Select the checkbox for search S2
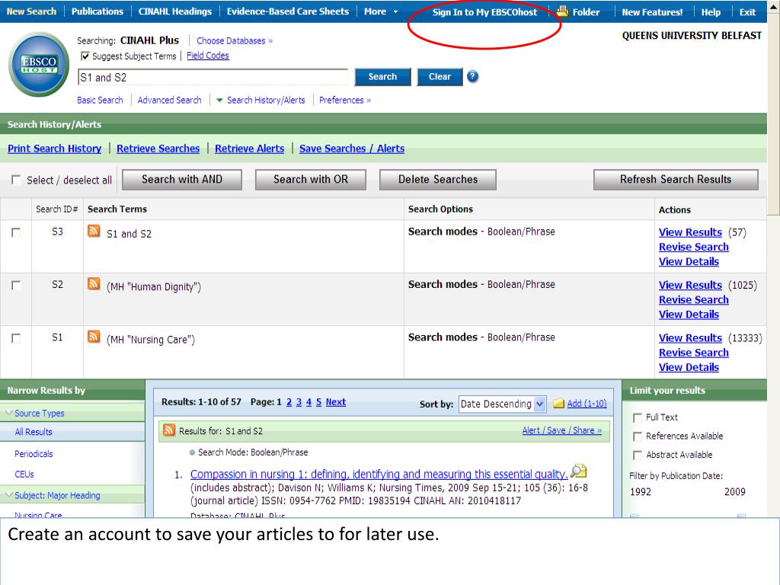The image size is (780, 585). click(x=17, y=286)
